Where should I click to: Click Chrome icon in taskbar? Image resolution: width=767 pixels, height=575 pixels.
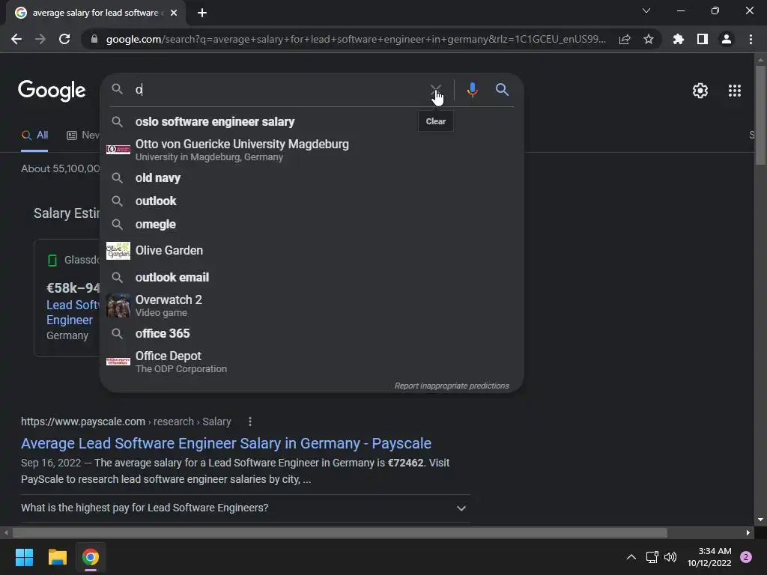point(91,557)
